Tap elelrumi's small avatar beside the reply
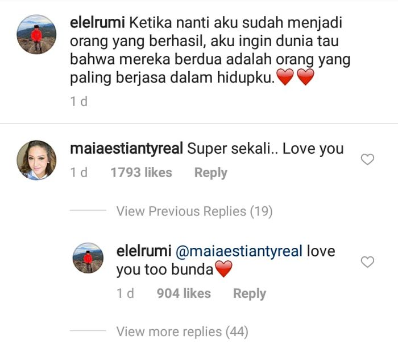Screen dimensions: 398x360 tap(88, 257)
